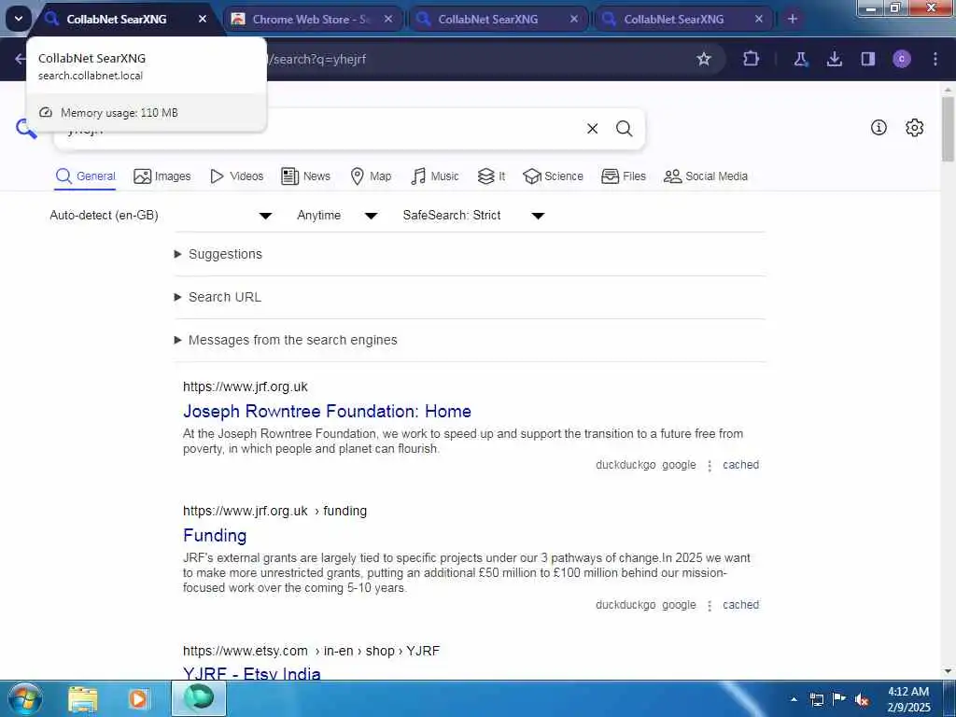
Task: Open the SearXNG about info icon
Action: pos(879,127)
